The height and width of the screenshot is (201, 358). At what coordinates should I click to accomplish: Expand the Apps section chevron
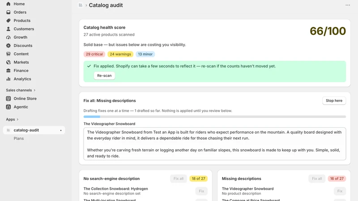click(17, 119)
